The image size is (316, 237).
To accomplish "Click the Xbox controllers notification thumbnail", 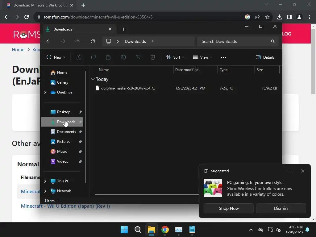I will 213,188.
